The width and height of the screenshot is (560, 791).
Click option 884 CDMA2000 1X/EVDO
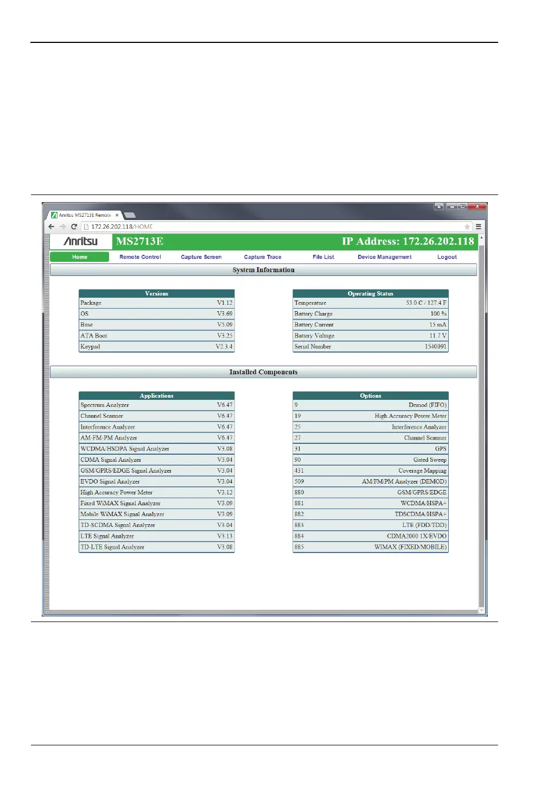pos(371,536)
